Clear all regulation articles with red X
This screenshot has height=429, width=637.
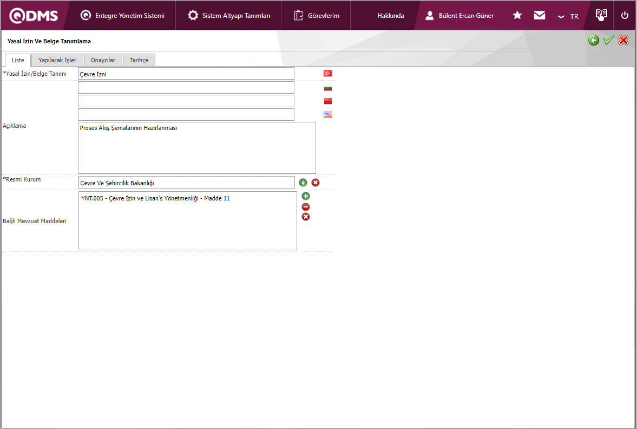click(306, 217)
